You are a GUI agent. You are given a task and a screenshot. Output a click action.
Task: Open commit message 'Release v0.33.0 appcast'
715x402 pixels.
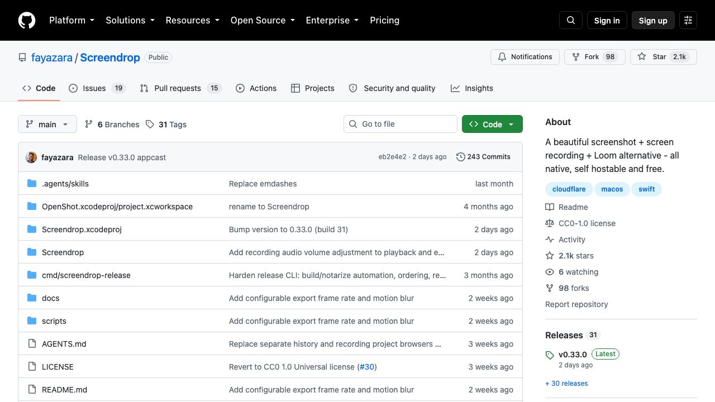(122, 157)
